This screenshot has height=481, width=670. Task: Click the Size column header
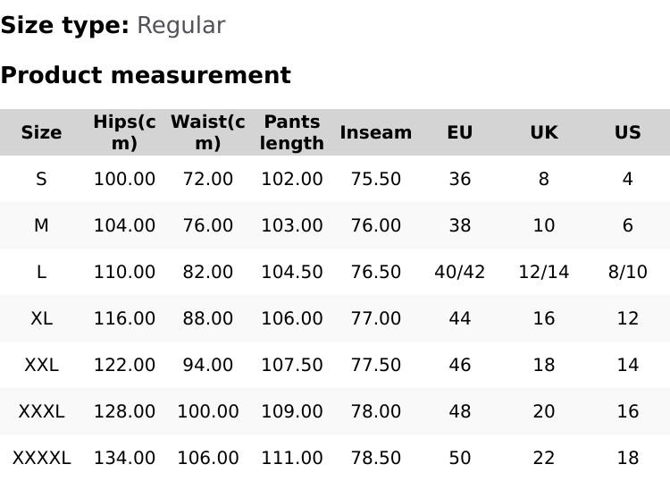41,132
